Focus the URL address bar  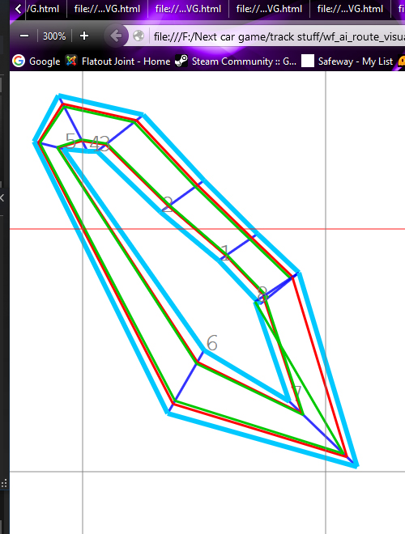(278, 36)
